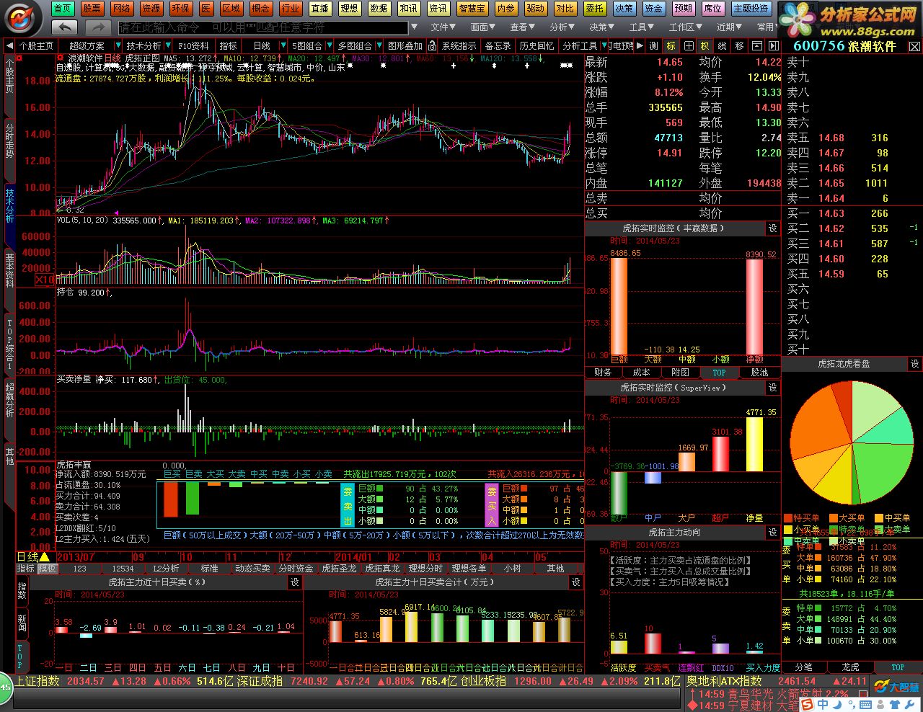This screenshot has width=923, height=712.
Task: Click the 委托 button in top bar
Action: pyautogui.click(x=594, y=9)
